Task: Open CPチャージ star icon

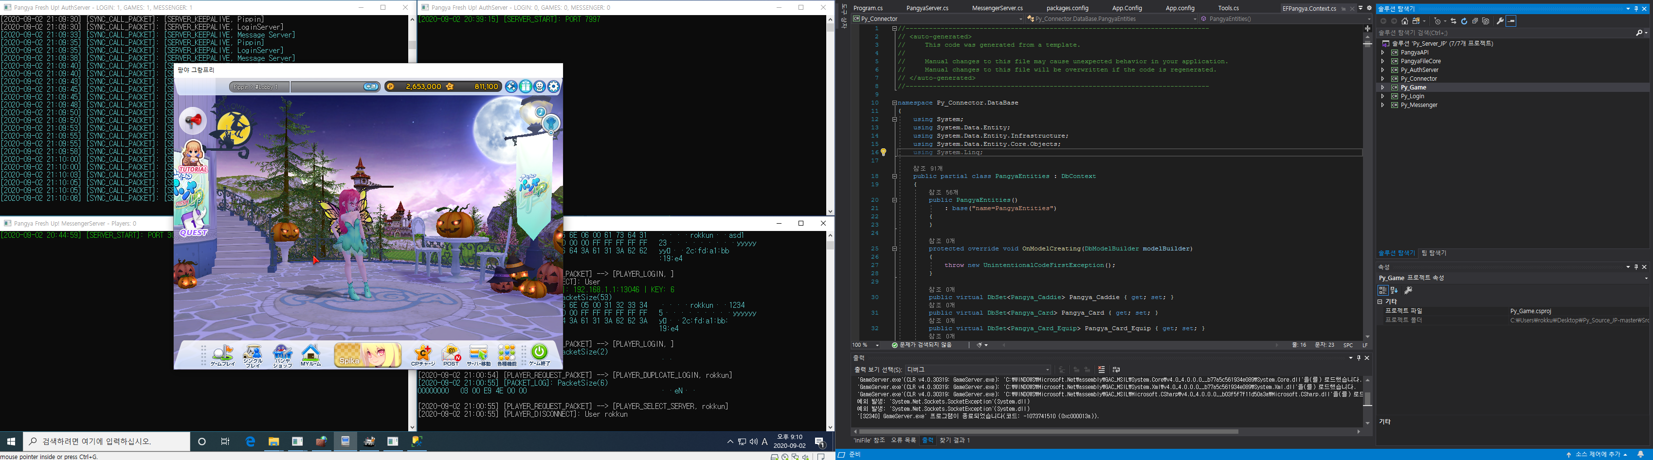Action: click(423, 355)
